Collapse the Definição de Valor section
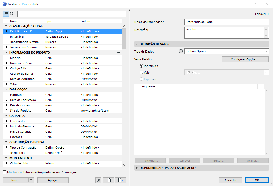The height and width of the screenshot is (186, 273). tap(137, 44)
